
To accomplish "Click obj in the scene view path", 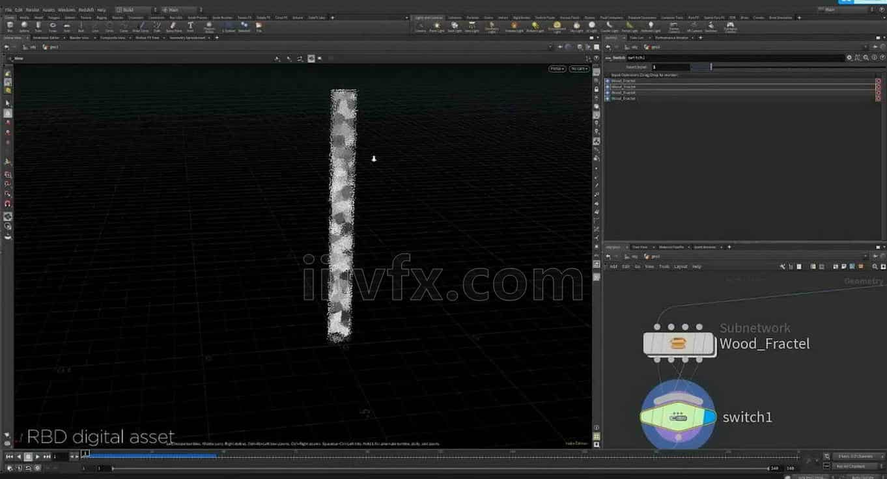I will (x=33, y=47).
